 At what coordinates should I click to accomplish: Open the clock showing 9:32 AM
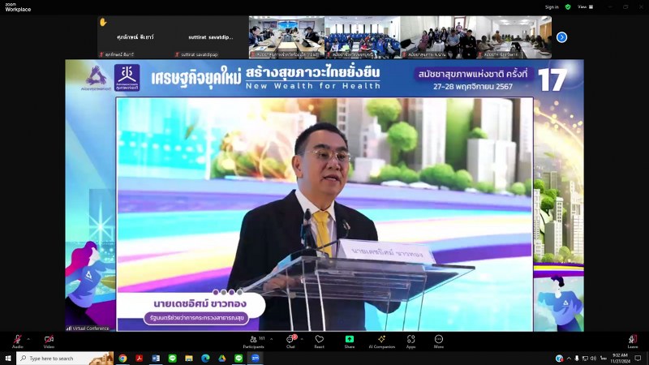click(x=620, y=359)
